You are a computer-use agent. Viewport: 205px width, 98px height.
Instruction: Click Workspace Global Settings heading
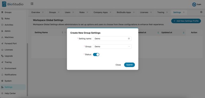tap(48, 20)
